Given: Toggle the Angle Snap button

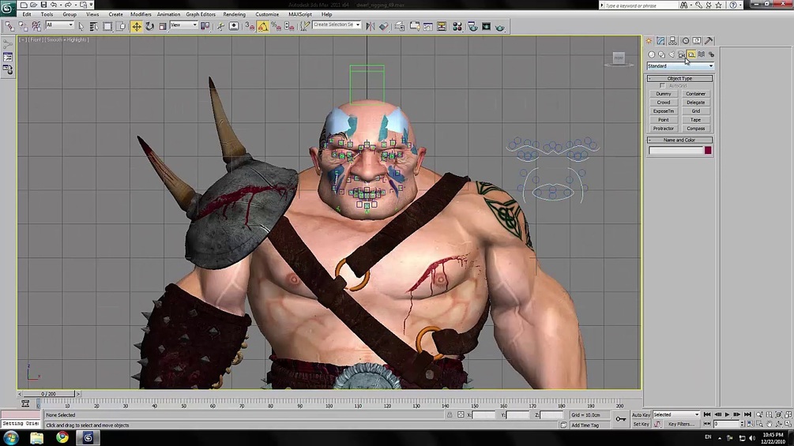Looking at the screenshot, I should tap(263, 26).
